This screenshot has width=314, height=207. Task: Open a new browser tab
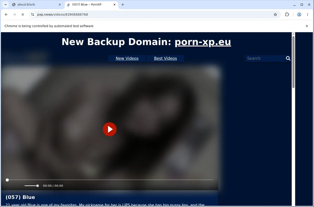click(x=123, y=4)
